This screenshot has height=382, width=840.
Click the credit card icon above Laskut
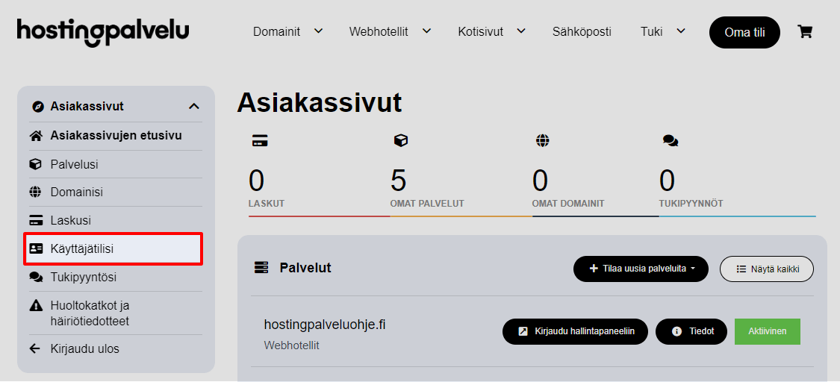(x=260, y=140)
